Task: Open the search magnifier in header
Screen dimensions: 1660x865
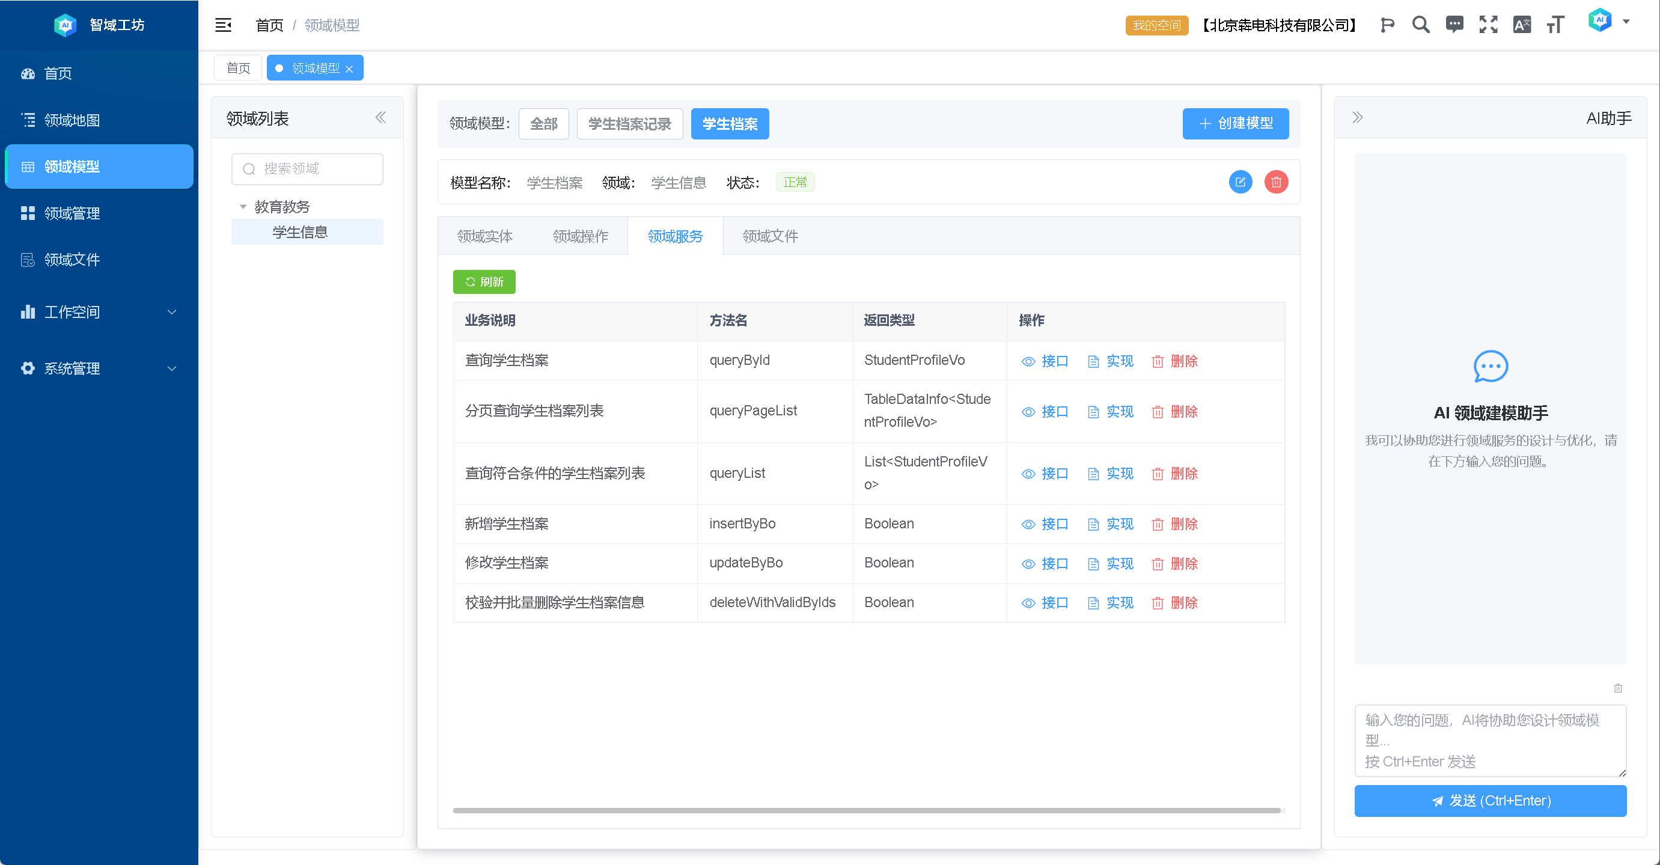Action: (1420, 25)
